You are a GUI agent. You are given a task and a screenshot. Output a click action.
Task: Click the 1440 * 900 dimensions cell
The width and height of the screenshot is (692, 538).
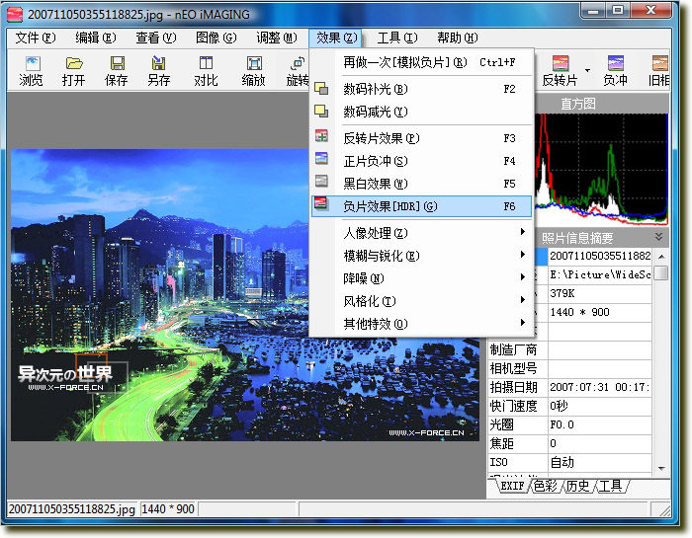pos(600,312)
